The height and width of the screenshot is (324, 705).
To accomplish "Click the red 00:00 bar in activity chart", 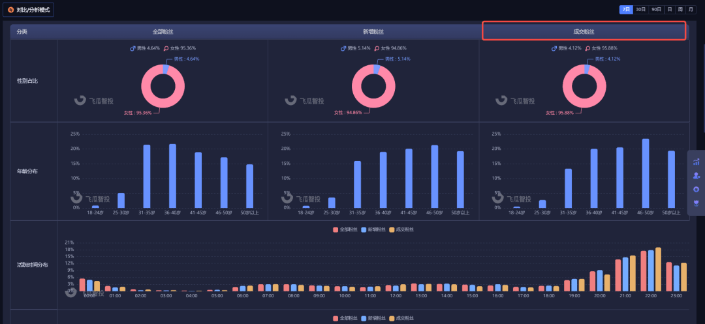I will [x=82, y=285].
